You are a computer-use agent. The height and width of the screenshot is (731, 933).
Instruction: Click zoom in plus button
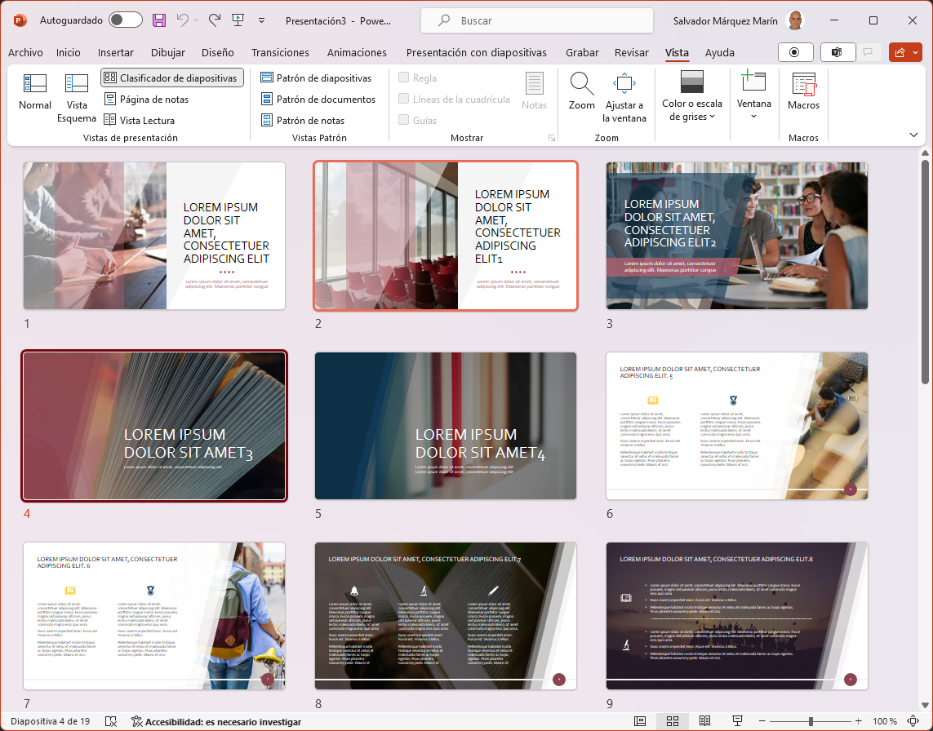[858, 721]
